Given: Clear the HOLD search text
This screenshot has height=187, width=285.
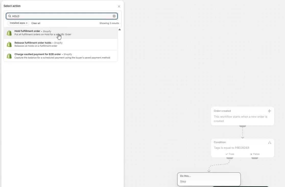Looking at the screenshot, I should pos(114,16).
